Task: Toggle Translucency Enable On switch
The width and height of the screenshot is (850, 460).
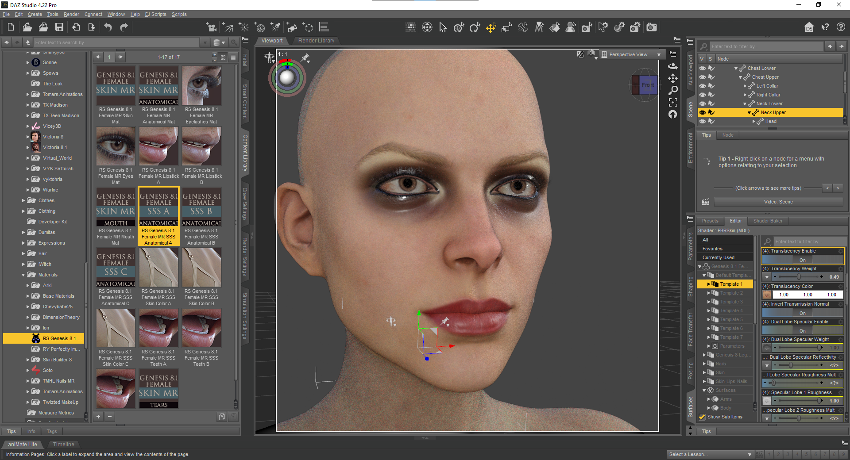Action: [x=802, y=260]
